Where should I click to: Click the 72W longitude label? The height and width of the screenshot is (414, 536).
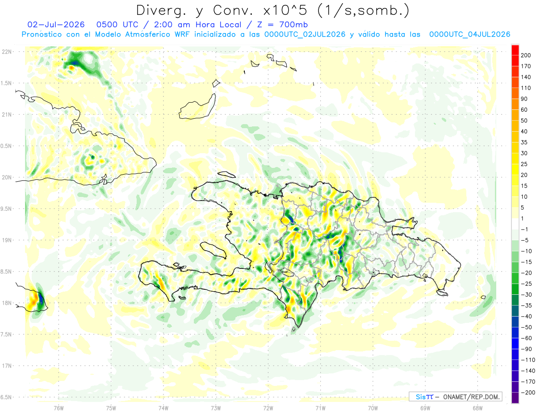[268, 408]
